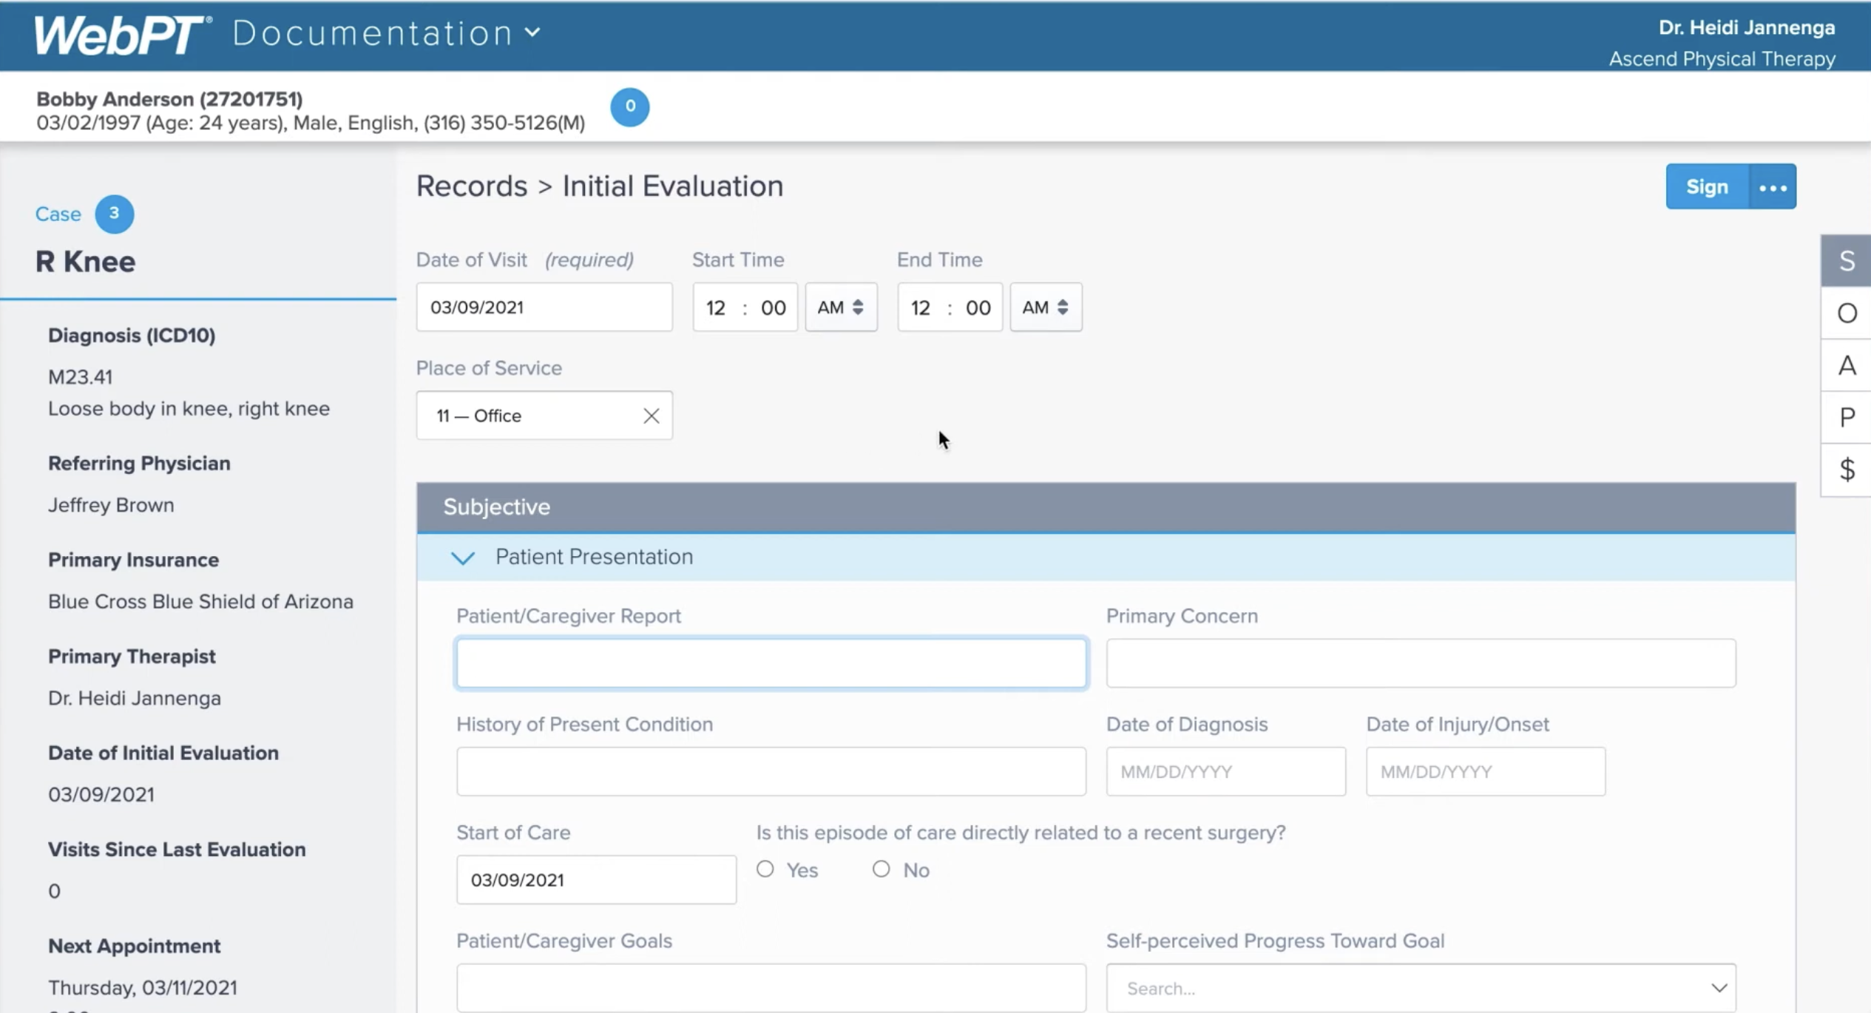Click next appointment Thursday, 03/11/2021
This screenshot has width=1871, height=1013.
tap(143, 988)
